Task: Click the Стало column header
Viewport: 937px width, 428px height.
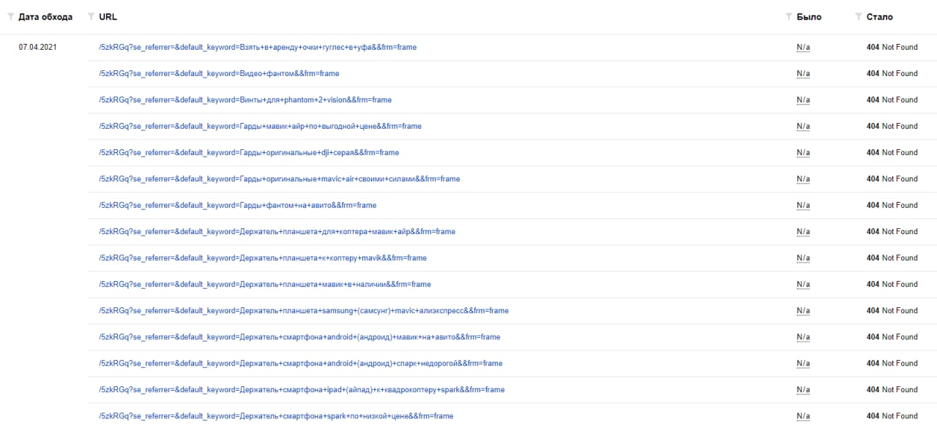Action: pyautogui.click(x=879, y=17)
